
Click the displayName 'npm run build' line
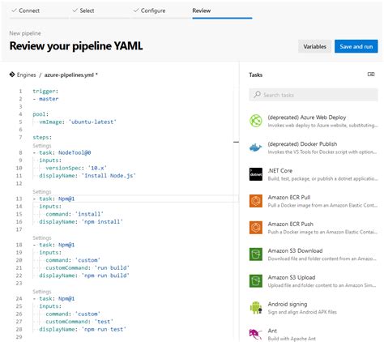click(x=84, y=276)
